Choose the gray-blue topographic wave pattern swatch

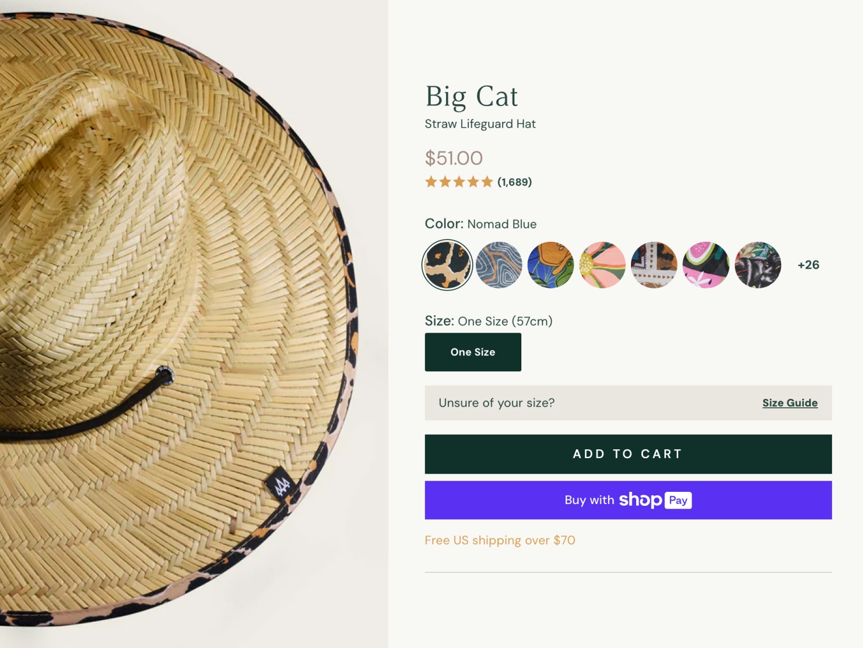(499, 265)
